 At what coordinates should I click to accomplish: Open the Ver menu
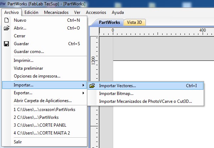tap(77, 12)
